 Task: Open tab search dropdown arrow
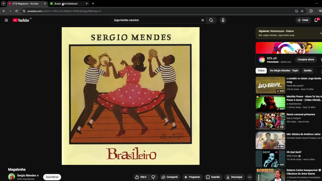(3, 4)
